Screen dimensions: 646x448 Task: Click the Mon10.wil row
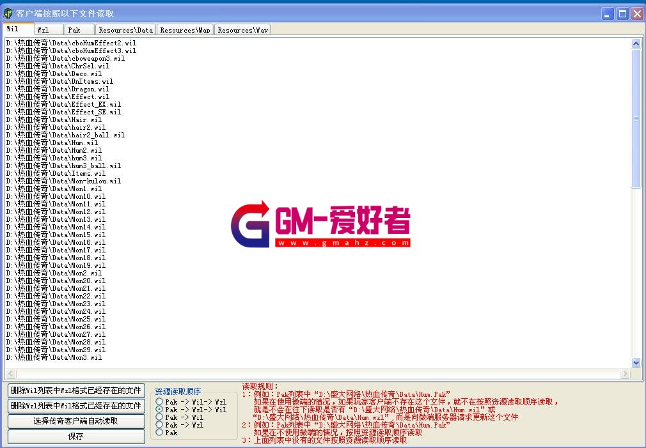pos(56,197)
